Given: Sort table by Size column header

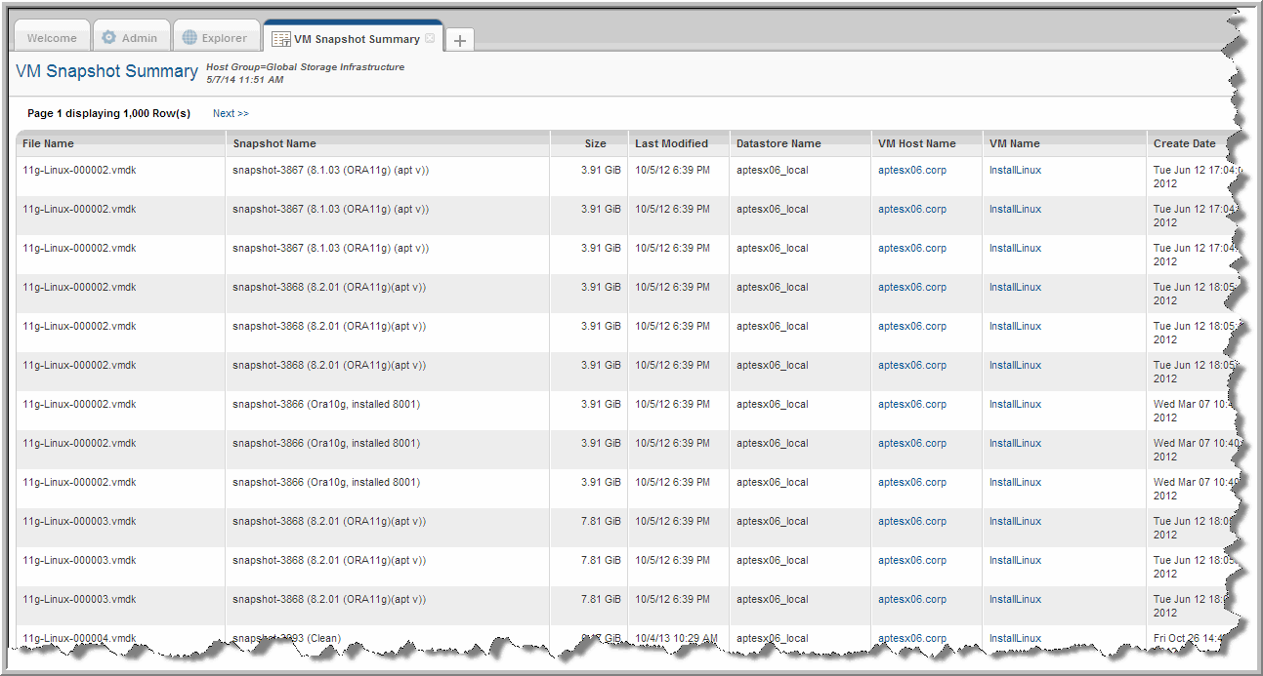Looking at the screenshot, I should click(x=595, y=143).
